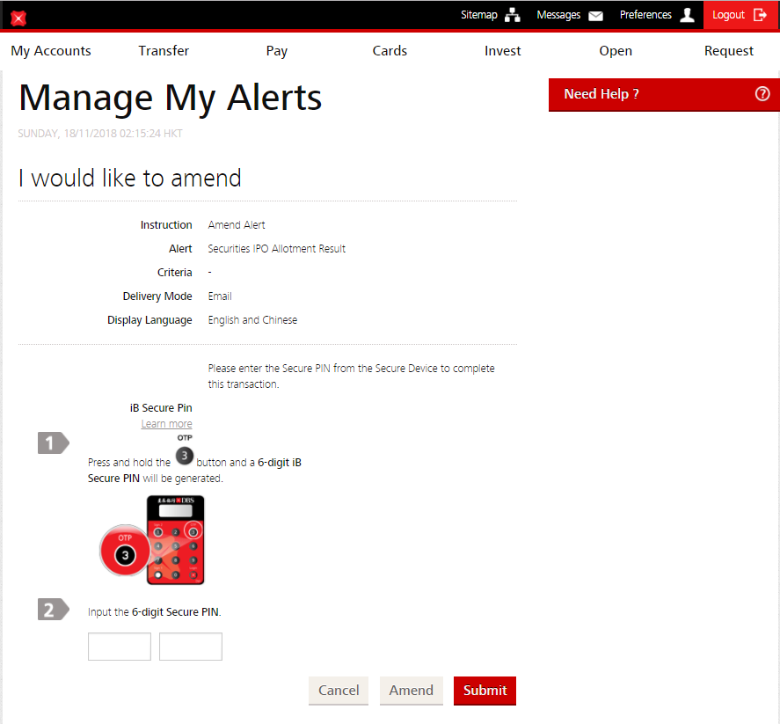
Task: Open the Request menu
Action: tap(729, 51)
